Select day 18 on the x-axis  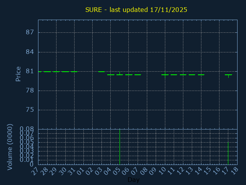coord(234,172)
